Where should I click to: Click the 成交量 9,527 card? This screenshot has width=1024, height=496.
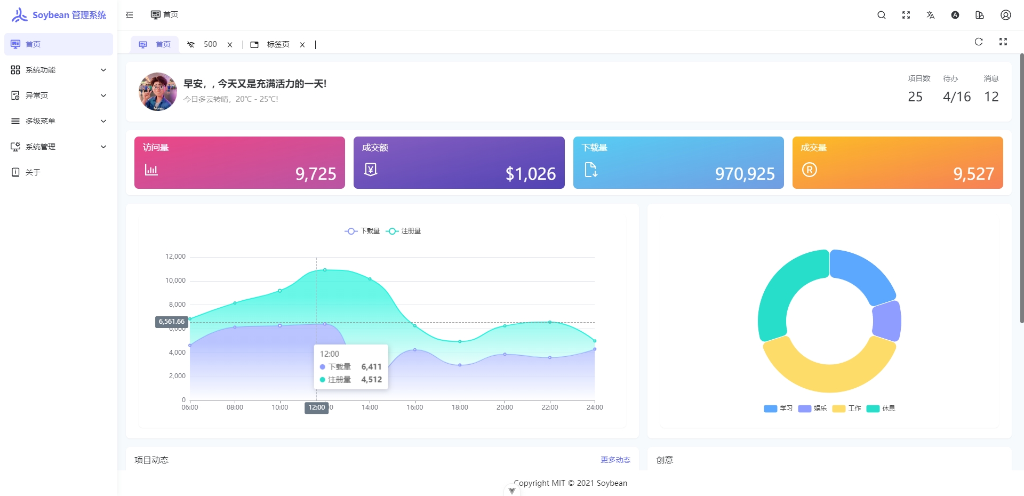[x=898, y=163]
